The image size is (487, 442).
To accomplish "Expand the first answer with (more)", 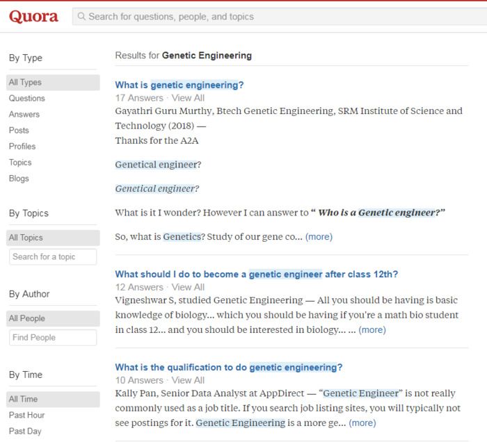I will pos(319,236).
